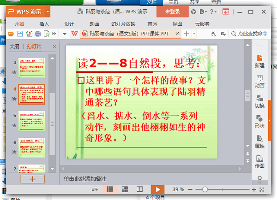This screenshot has height=200, width=277.
Task: Click the red download arrow icon
Action: pos(226,12)
